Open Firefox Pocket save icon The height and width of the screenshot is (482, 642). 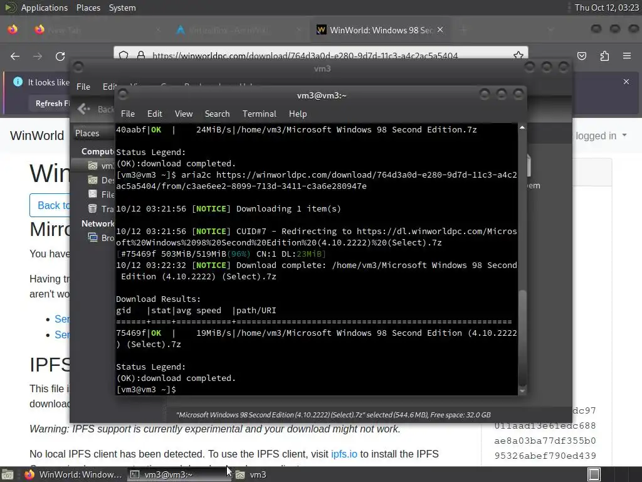click(x=582, y=56)
